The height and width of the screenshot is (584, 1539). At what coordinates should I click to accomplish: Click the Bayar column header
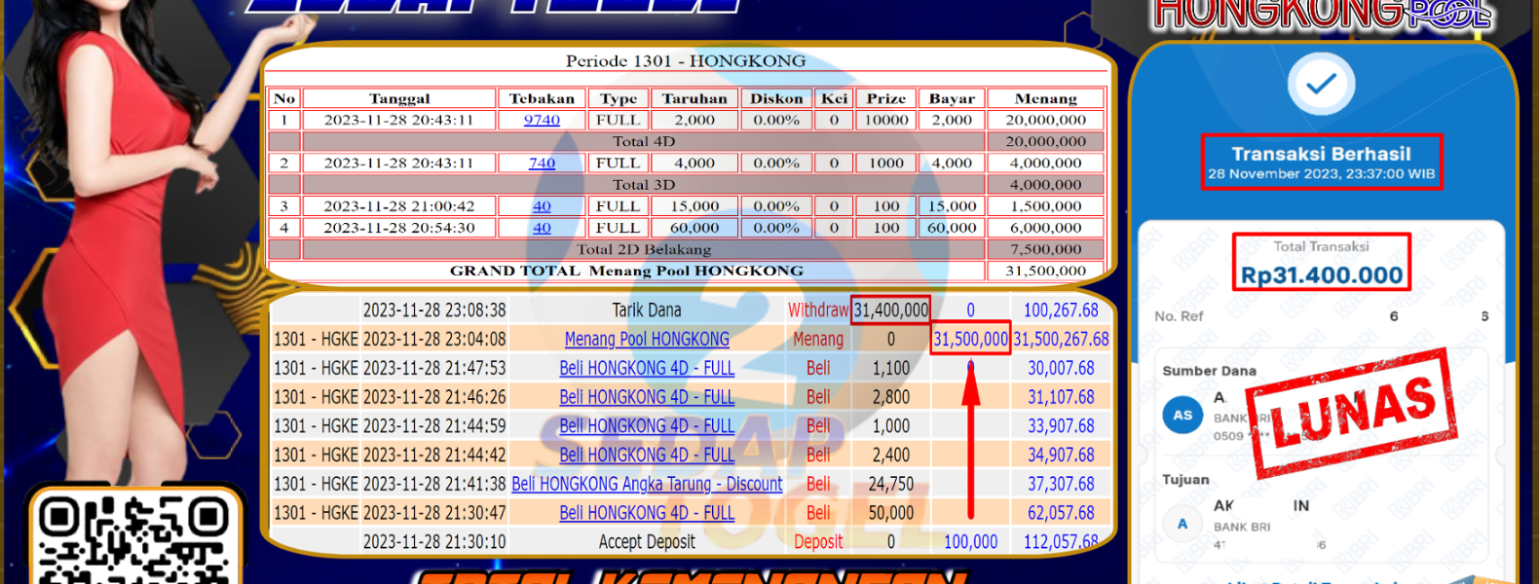952,98
